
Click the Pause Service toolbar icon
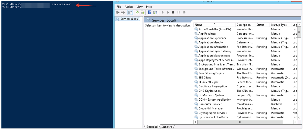(x=178, y=12)
